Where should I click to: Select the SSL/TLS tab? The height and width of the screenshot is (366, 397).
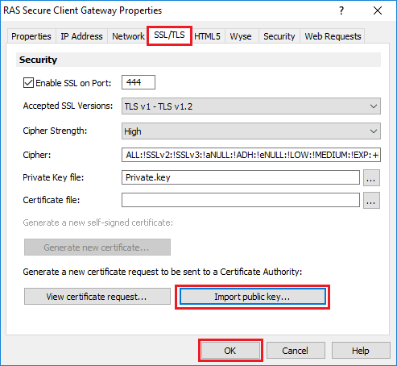click(169, 35)
